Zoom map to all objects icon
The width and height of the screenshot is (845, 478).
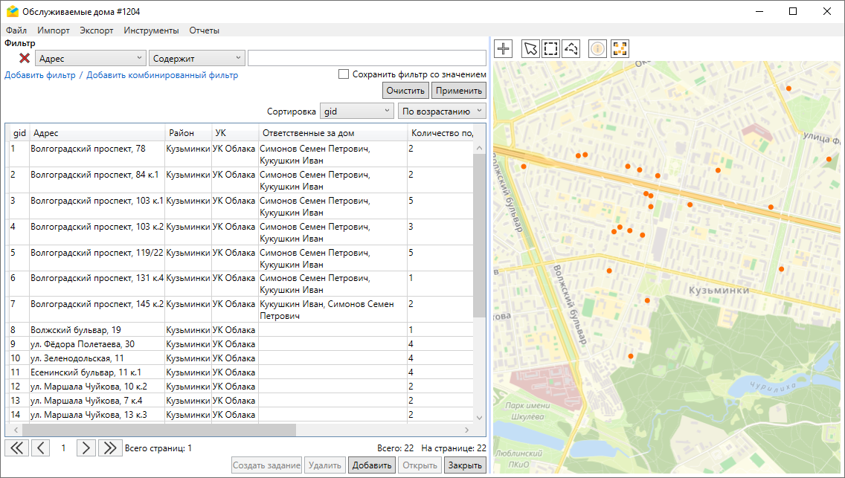pos(620,49)
